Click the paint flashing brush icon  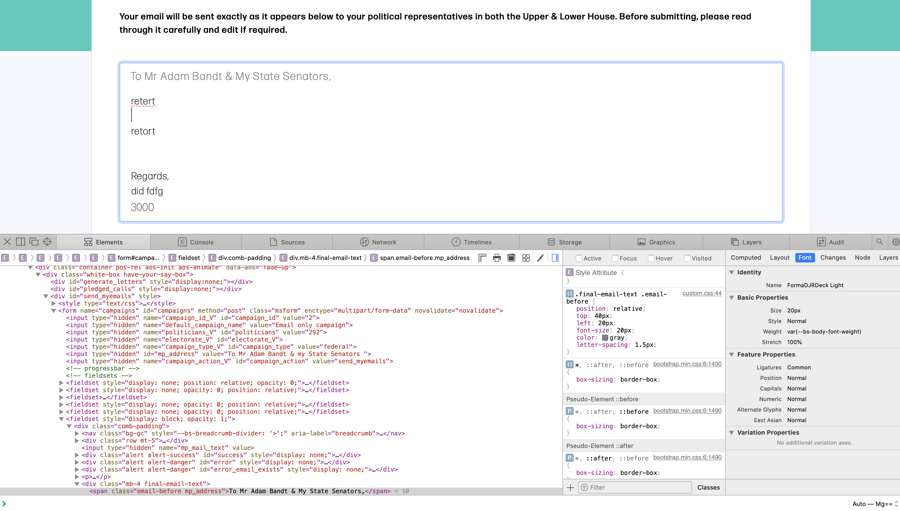tap(540, 258)
